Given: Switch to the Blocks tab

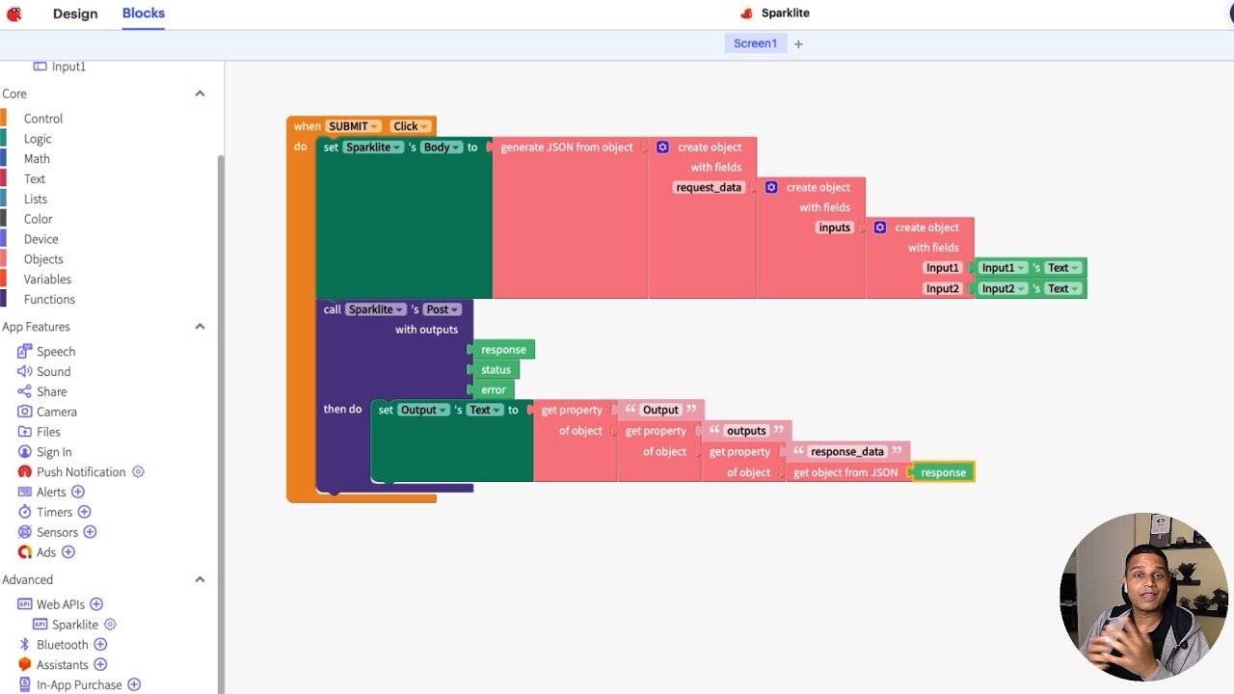Looking at the screenshot, I should (x=144, y=13).
